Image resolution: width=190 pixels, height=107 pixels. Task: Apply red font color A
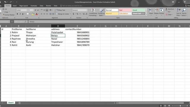click(37, 14)
